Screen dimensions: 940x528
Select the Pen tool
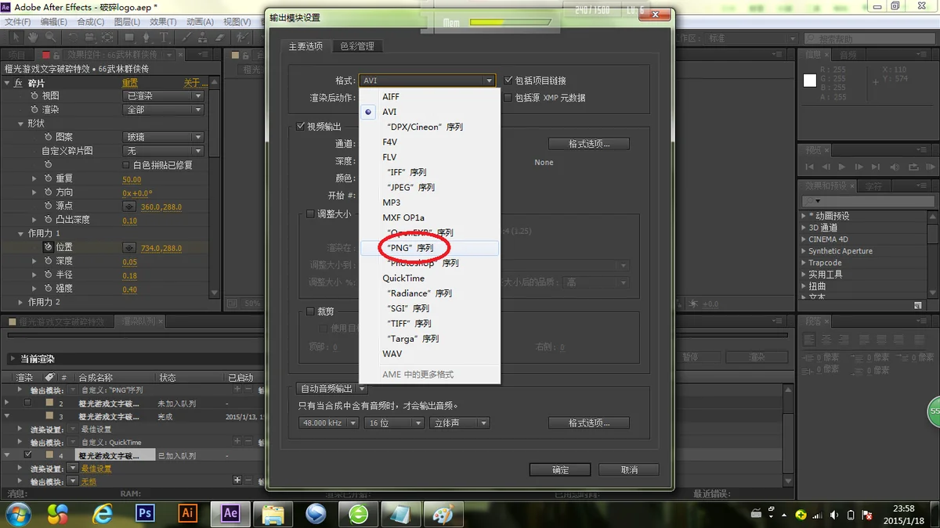[146, 37]
